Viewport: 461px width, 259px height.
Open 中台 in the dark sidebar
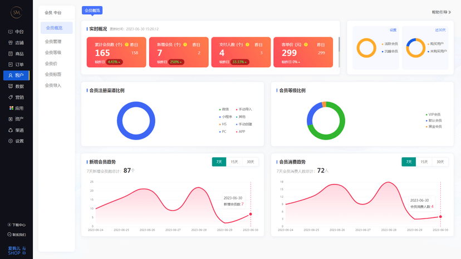click(x=16, y=32)
